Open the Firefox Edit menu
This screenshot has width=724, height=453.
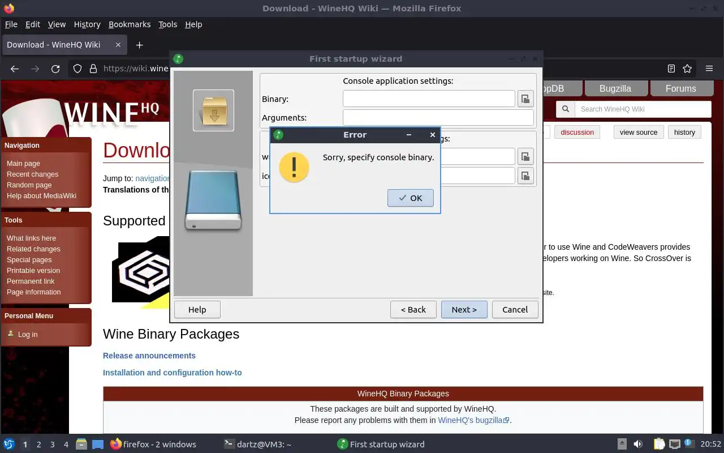(x=33, y=24)
